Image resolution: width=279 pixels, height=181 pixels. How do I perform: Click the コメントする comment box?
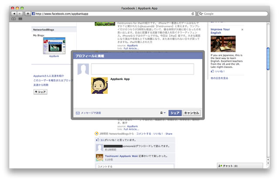point(135,166)
